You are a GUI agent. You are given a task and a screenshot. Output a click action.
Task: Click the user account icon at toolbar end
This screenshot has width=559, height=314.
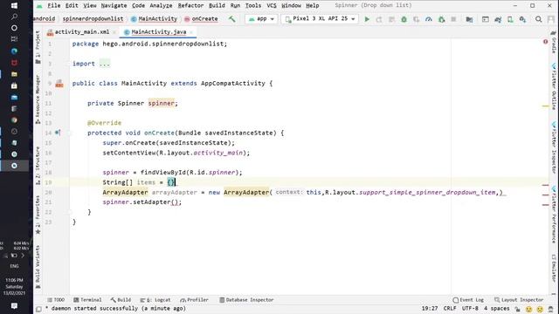551,19
